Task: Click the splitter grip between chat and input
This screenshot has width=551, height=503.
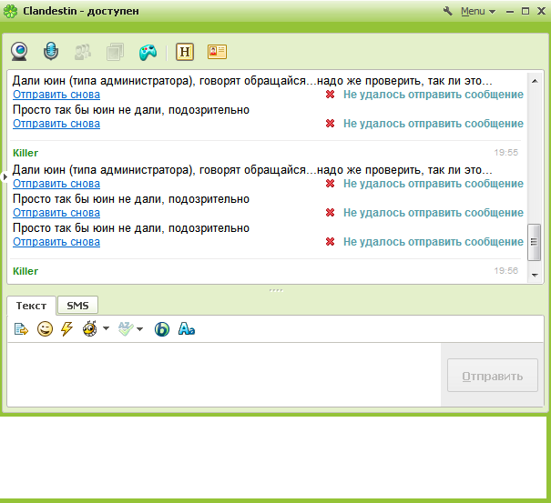Action: (x=276, y=290)
